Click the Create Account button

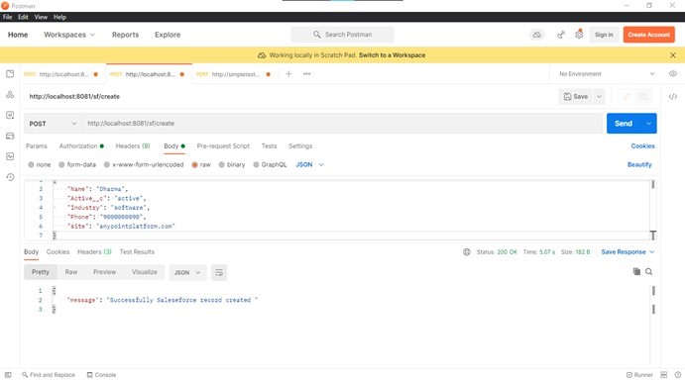[648, 35]
